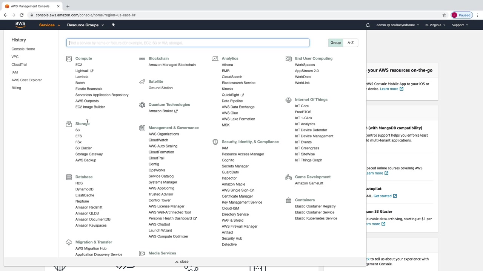Open the S3 service
Viewport: 483px width, 271px height.
[77, 130]
